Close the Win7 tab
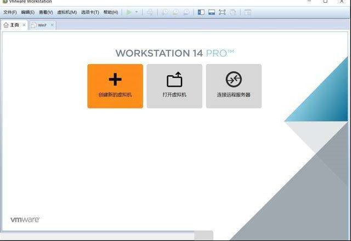This screenshot has height=241, width=351. click(52, 25)
